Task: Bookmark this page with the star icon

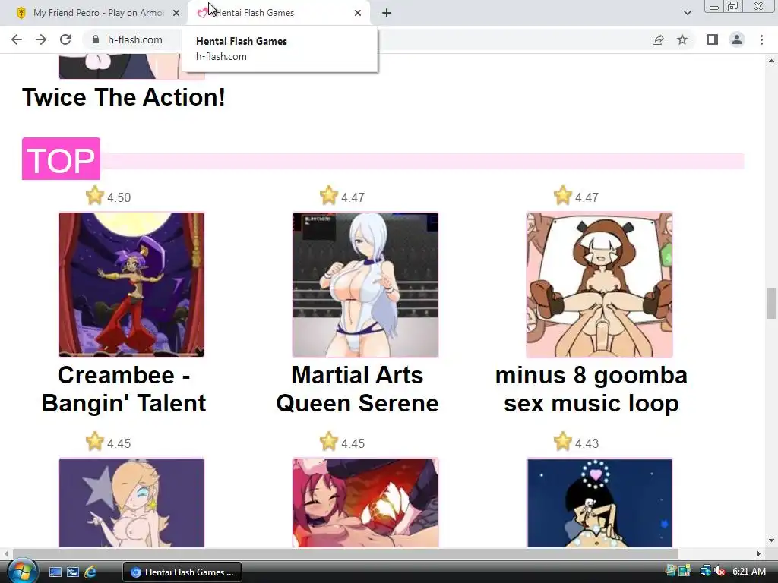Action: [682, 39]
